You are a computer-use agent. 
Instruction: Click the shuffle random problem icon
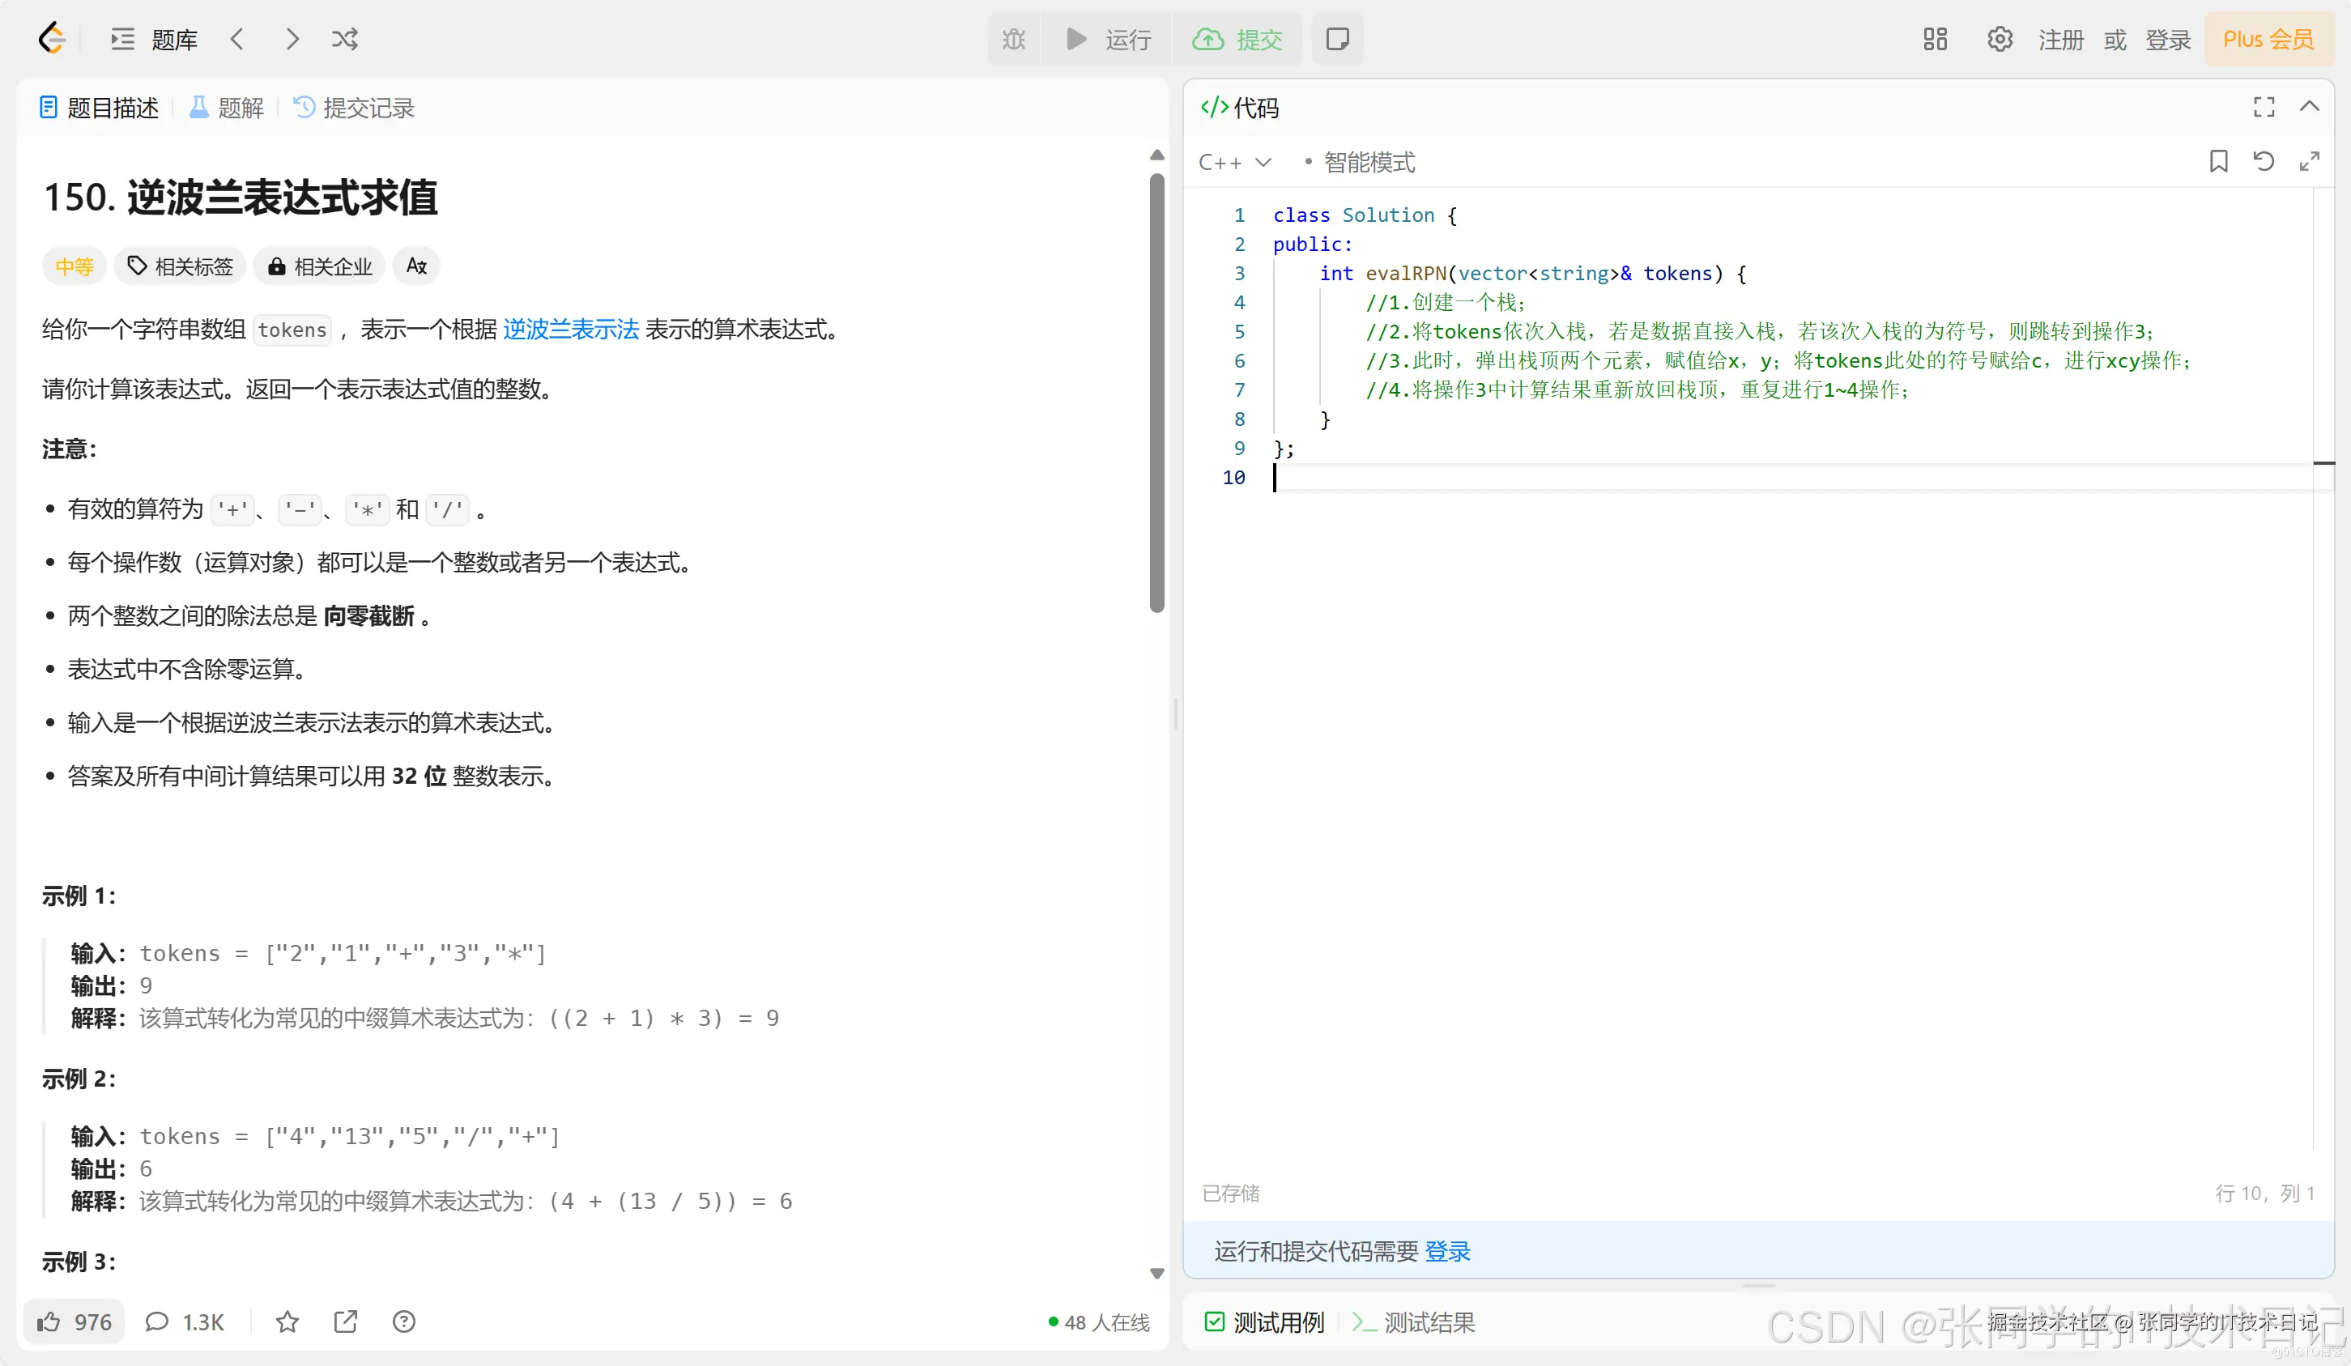click(x=344, y=39)
